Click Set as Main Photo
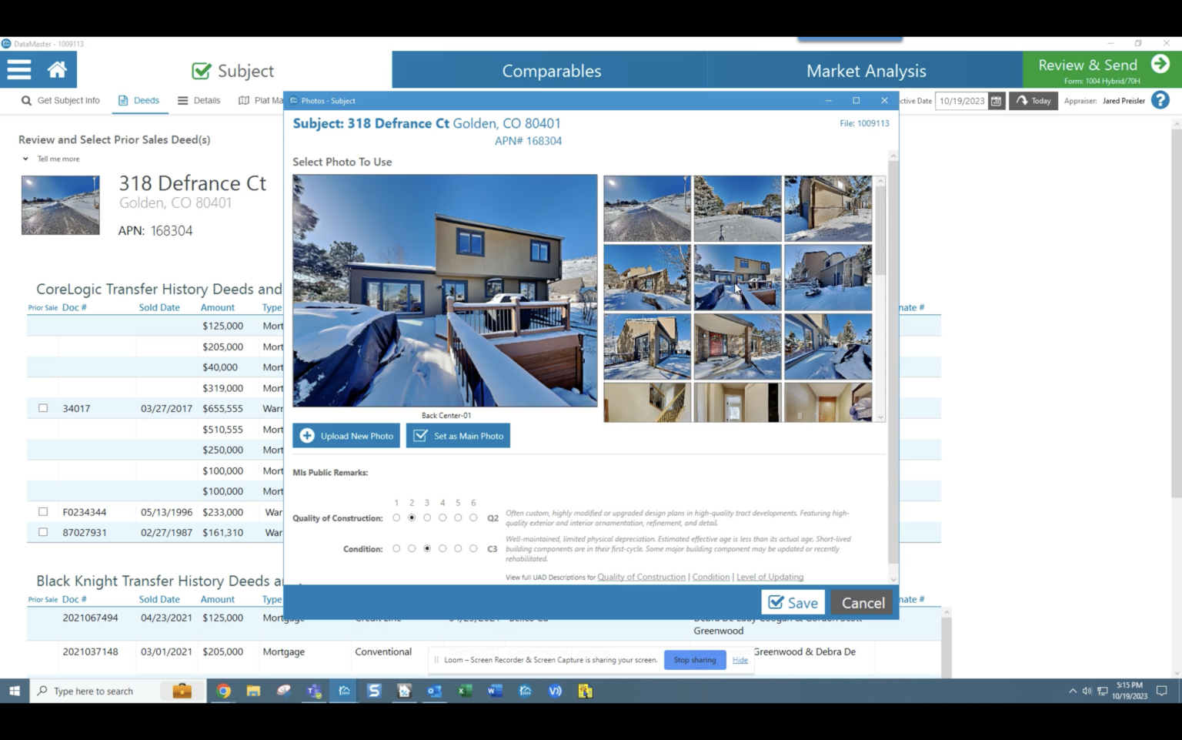 [458, 435]
